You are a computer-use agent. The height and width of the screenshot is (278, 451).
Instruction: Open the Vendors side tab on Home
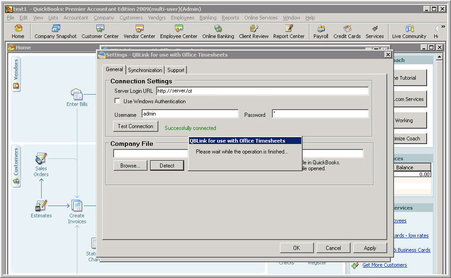click(x=16, y=74)
